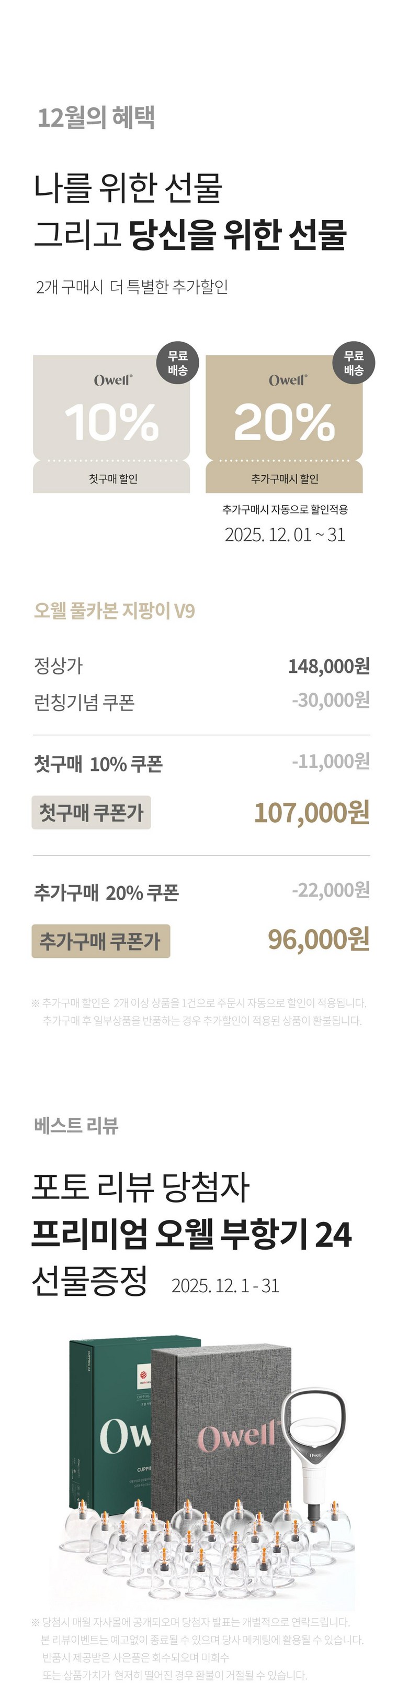Select the 추가구매 쿠폰가 label badge
Viewport: 408px width, 1703px height.
tap(100, 941)
